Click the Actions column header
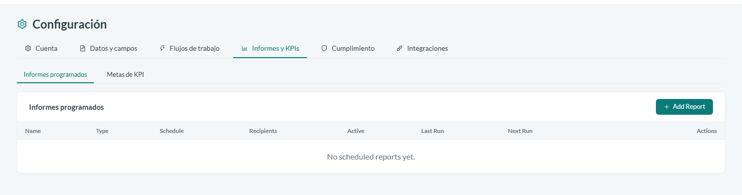 point(707,131)
